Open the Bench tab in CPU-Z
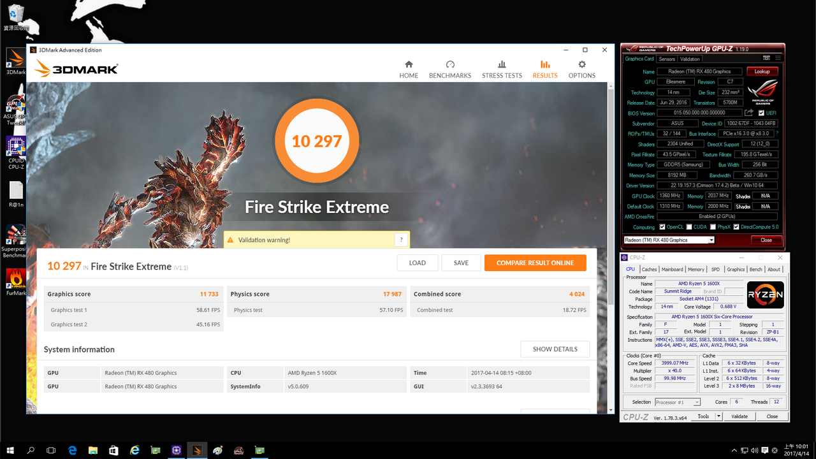Image resolution: width=816 pixels, height=459 pixels. tap(755, 270)
